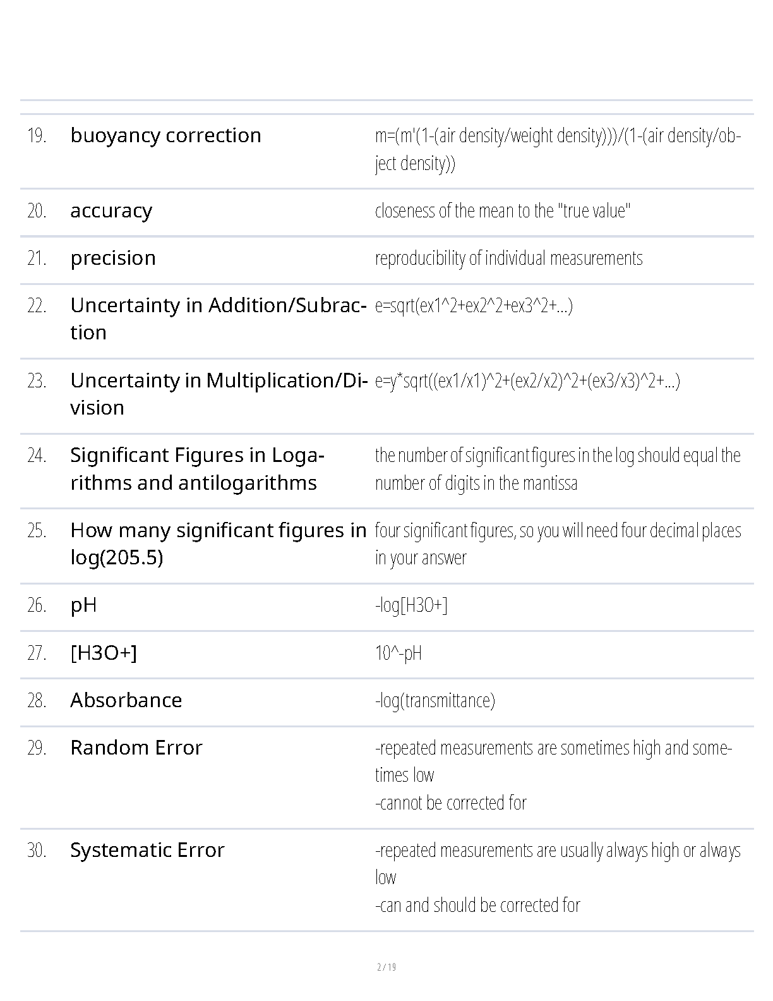Click "reproducibility of individual measurements" definition
The width and height of the screenshot is (773, 1001).
pyautogui.click(x=508, y=258)
